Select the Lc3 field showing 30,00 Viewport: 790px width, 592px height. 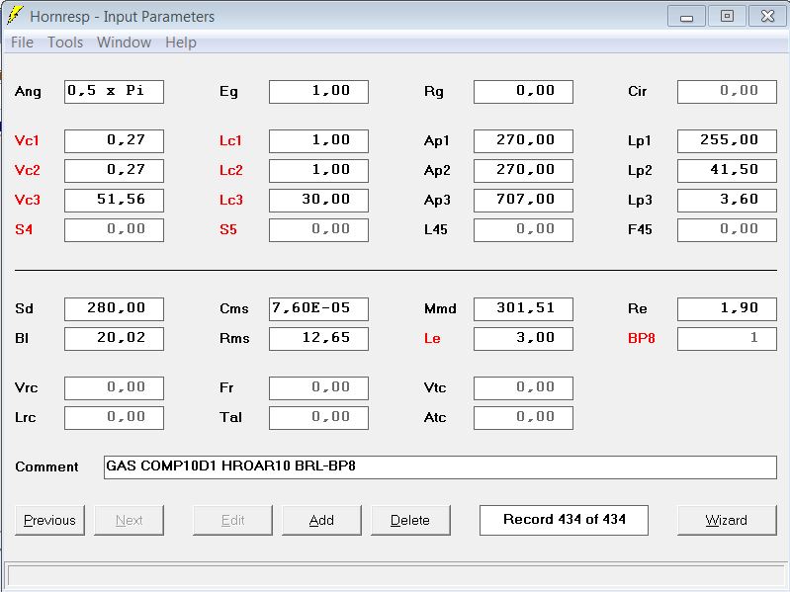pos(318,201)
